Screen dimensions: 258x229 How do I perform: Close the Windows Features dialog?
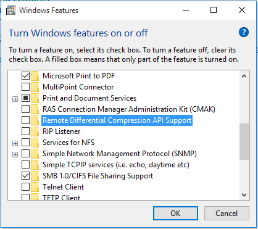242,10
